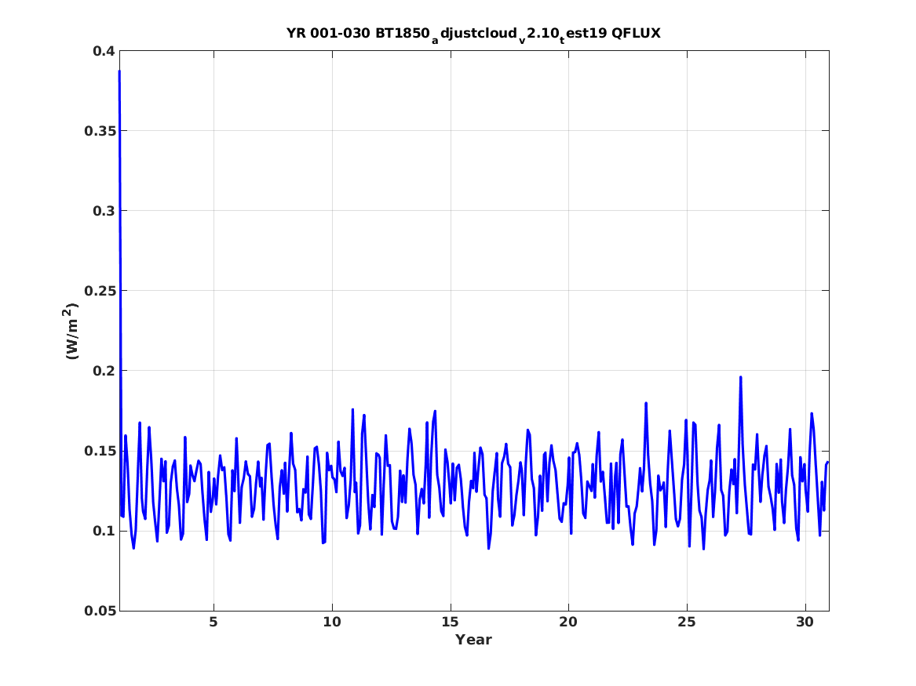Click x-axis tick label 10
The height and width of the screenshot is (686, 916).
click(x=332, y=622)
